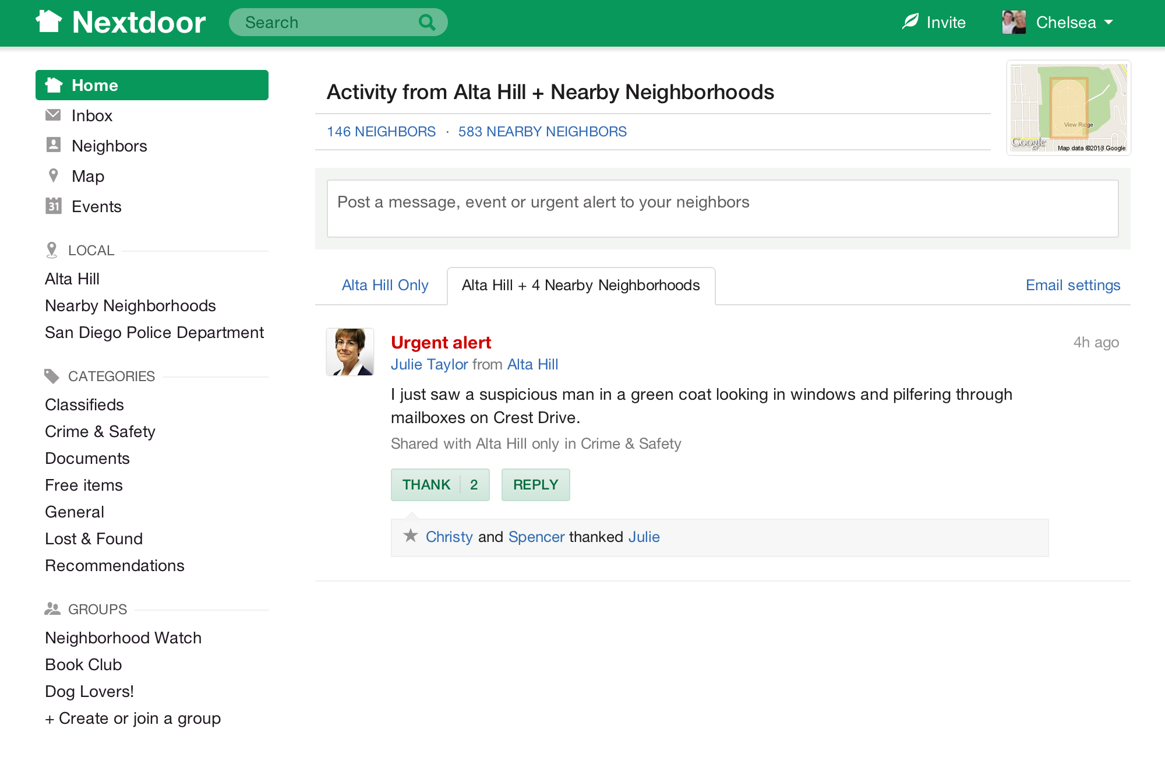Open Julie Taylor's profile photo
This screenshot has width=1165, height=757.
(350, 352)
